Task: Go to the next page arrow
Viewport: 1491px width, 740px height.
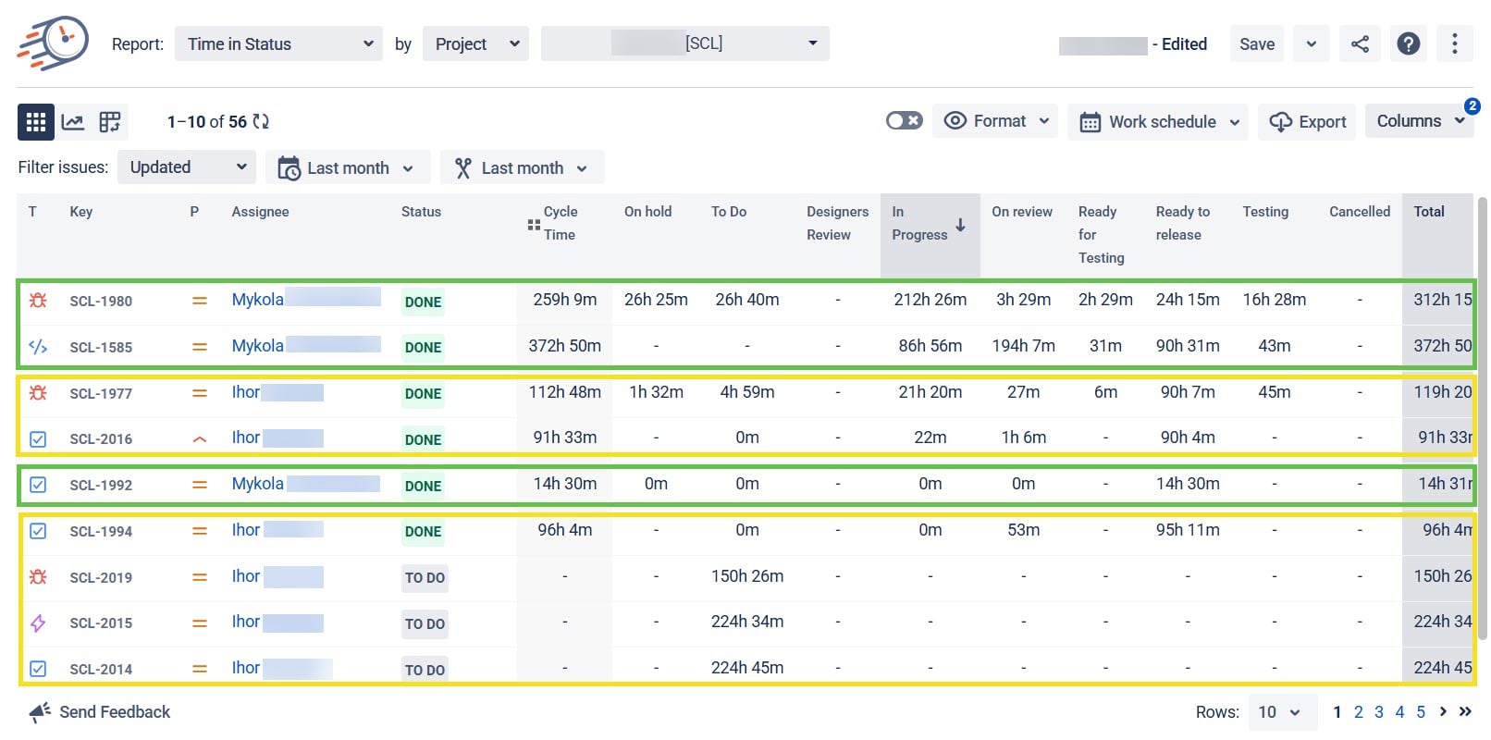Action: tap(1443, 711)
